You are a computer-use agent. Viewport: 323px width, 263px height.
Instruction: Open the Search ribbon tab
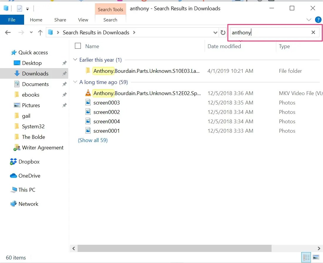pos(110,20)
